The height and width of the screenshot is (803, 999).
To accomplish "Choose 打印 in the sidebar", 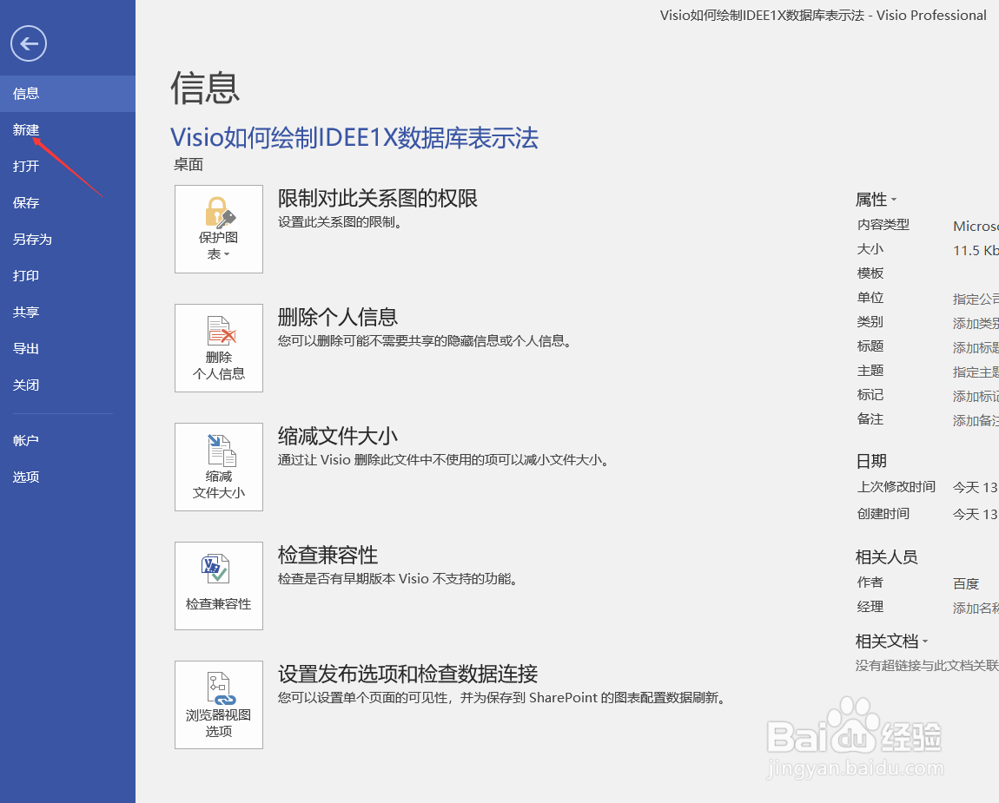I will [x=68, y=276].
